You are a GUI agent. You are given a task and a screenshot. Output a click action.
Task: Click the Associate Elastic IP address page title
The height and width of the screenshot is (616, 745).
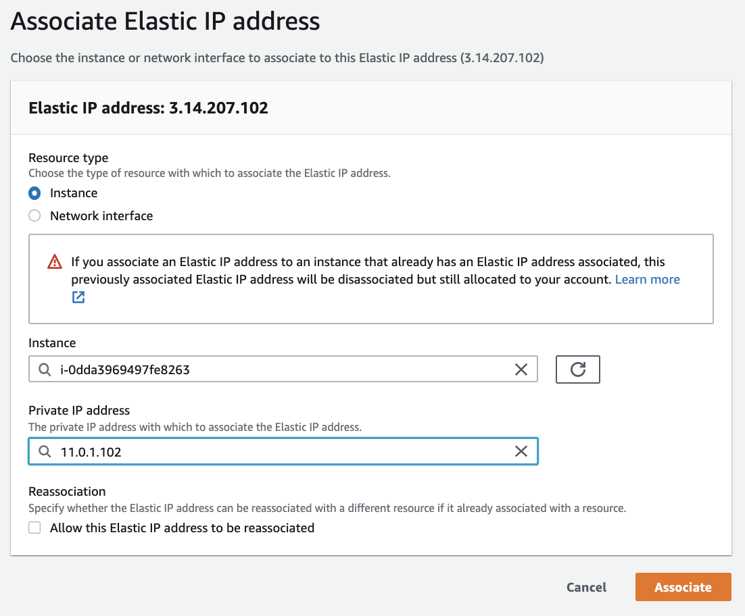165,22
